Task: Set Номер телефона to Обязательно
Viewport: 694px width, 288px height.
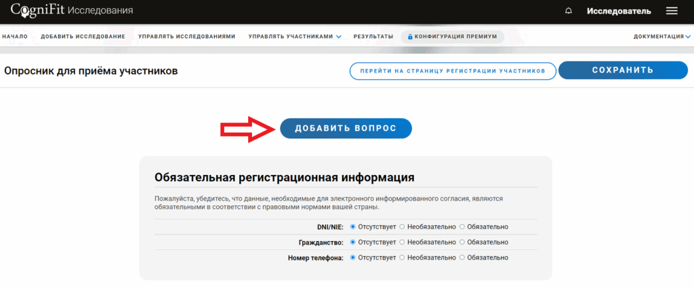Action: click(462, 258)
